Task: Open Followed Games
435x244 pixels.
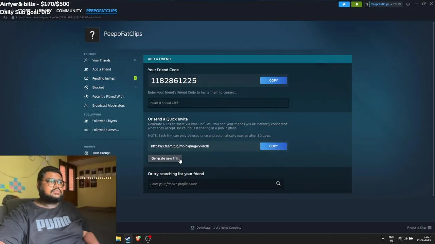Action: [105, 130]
